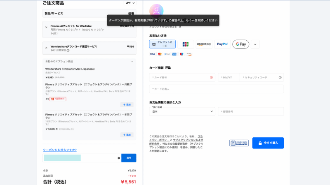
Task: Select JCB payment method
Action: tap(186, 44)
